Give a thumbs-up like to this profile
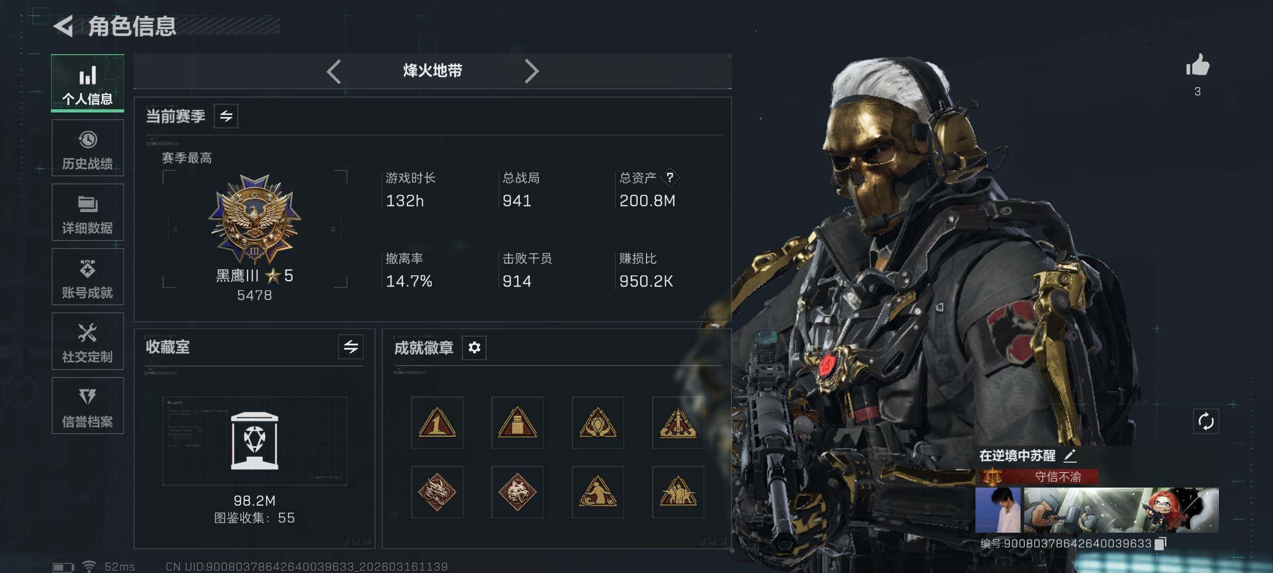The width and height of the screenshot is (1273, 573). [1198, 65]
